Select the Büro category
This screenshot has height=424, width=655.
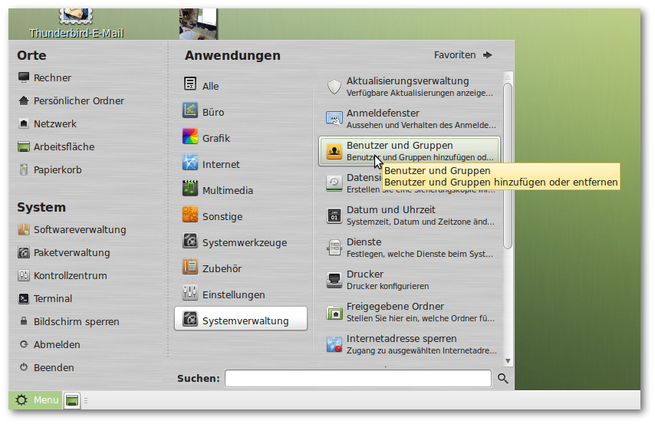tap(212, 112)
